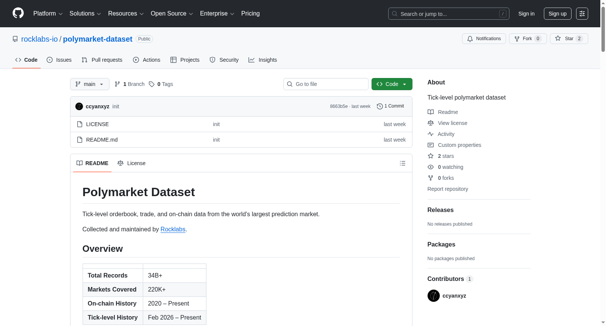Image resolution: width=606 pixels, height=326 pixels.
Task: Open the main branch selector dropdown
Action: coord(90,84)
